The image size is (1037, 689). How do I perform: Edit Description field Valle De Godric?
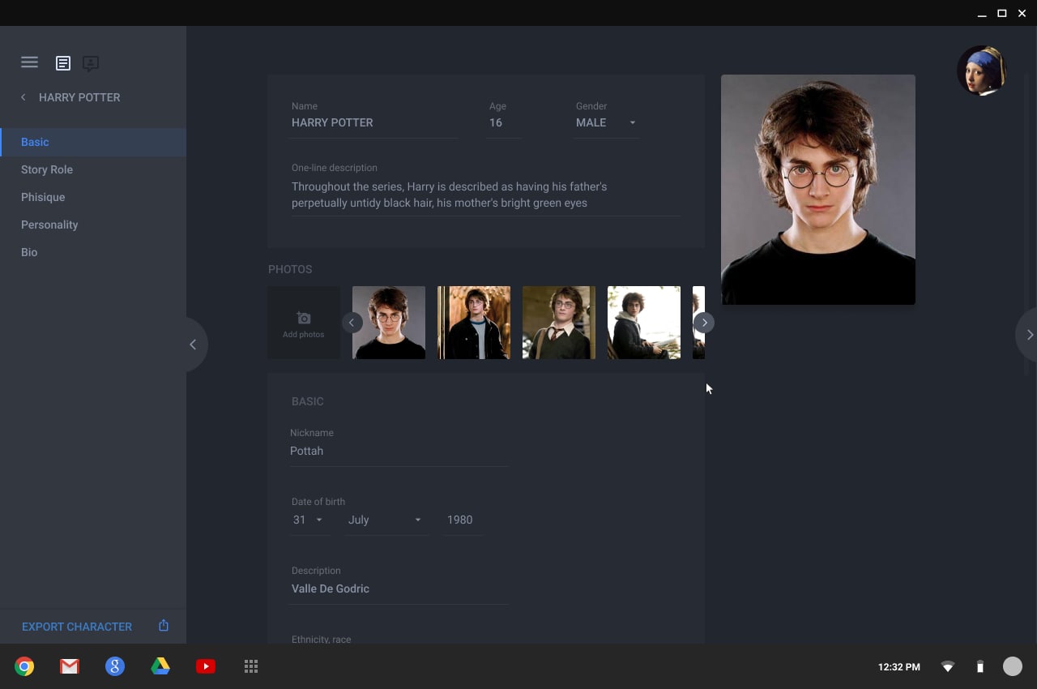pos(399,588)
